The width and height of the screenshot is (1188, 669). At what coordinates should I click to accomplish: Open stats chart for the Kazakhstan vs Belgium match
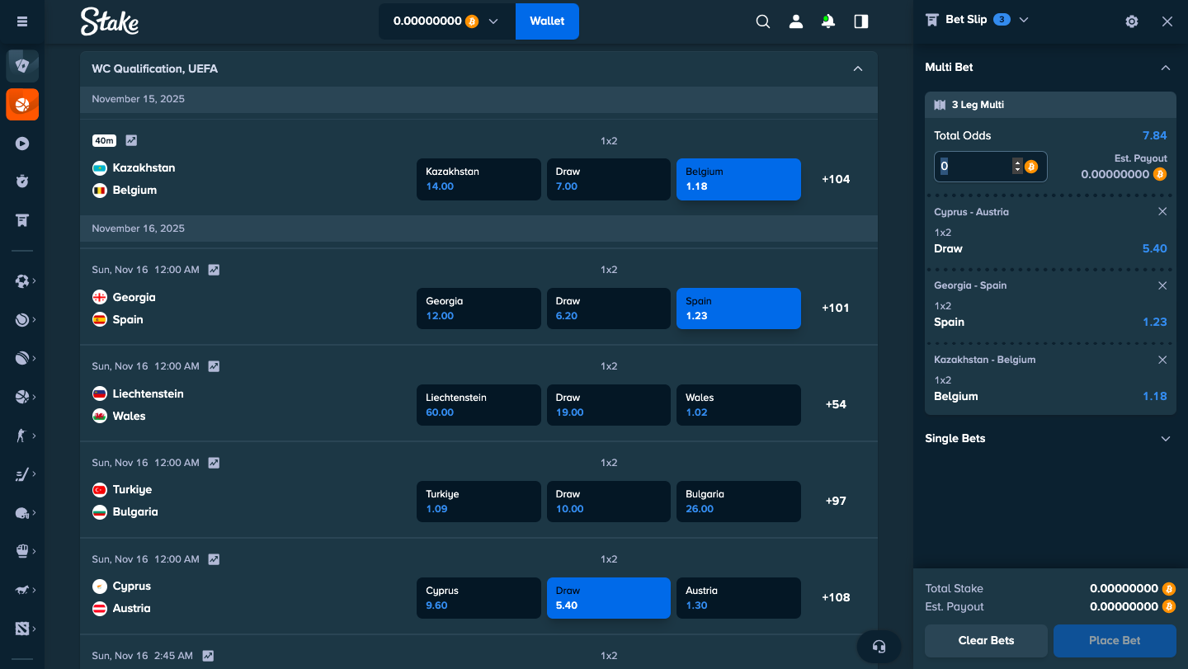132,140
